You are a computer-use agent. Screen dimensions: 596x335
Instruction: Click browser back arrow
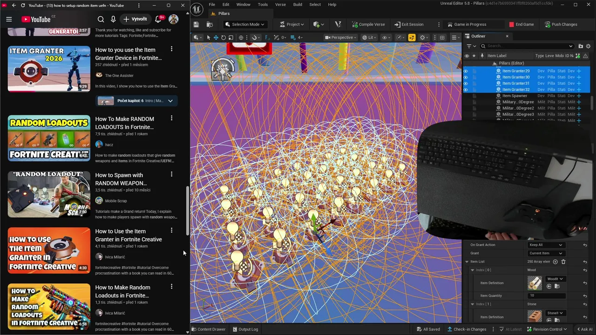pyautogui.click(x=14, y=5)
